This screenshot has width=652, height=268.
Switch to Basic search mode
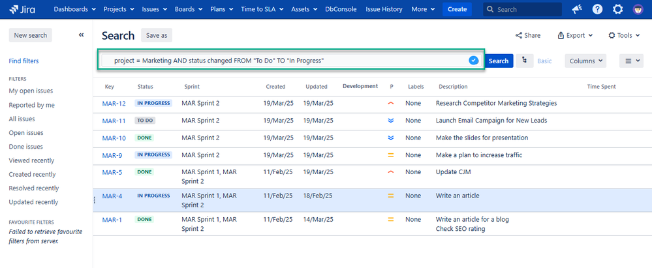tap(544, 61)
